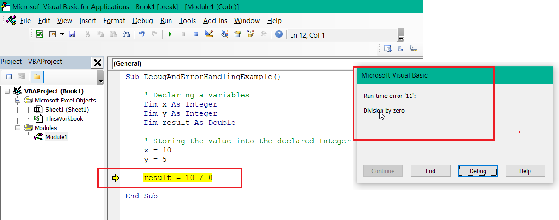Collapse the VBAProject (Book1) tree node
Screen dimensions: 559x220
point(7,91)
